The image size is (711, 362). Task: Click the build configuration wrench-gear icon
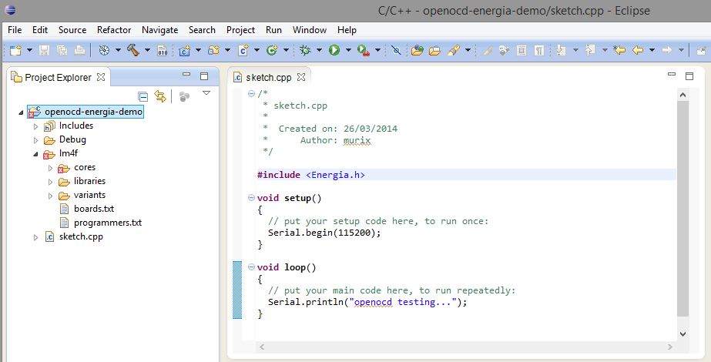[104, 50]
